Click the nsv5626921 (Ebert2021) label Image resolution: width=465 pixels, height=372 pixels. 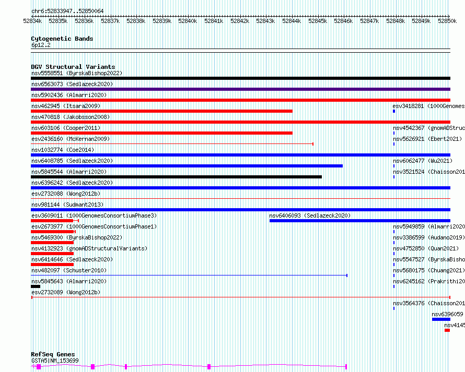[x=427, y=139]
